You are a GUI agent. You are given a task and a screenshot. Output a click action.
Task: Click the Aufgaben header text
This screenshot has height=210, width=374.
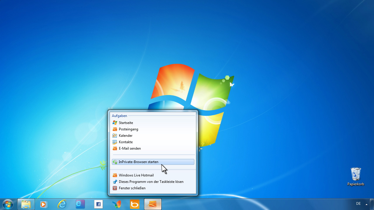(x=120, y=116)
